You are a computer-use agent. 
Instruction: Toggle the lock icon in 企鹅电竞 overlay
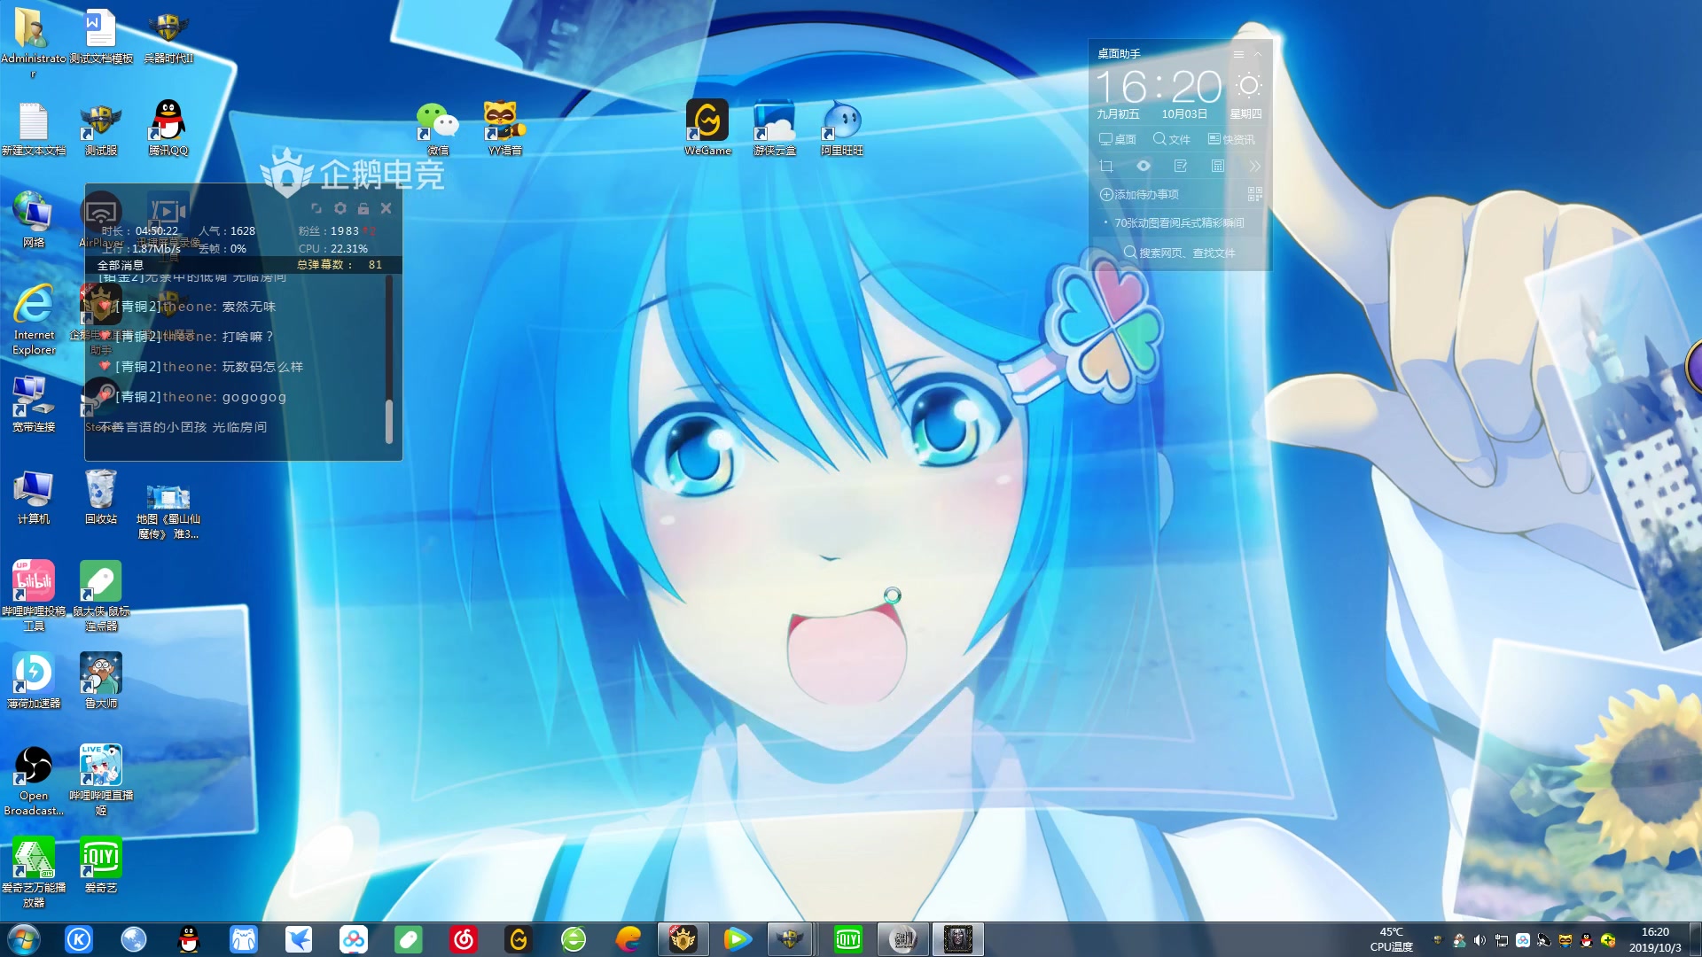point(363,208)
